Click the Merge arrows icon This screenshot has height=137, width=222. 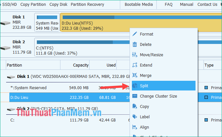coord(135,75)
